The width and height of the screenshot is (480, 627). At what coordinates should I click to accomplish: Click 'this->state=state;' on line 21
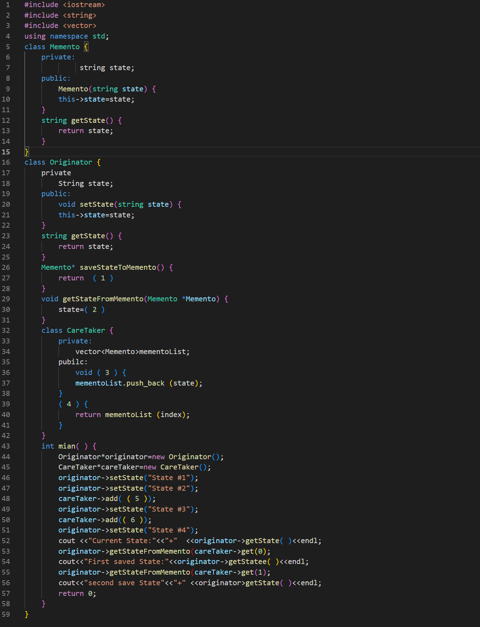(x=96, y=215)
